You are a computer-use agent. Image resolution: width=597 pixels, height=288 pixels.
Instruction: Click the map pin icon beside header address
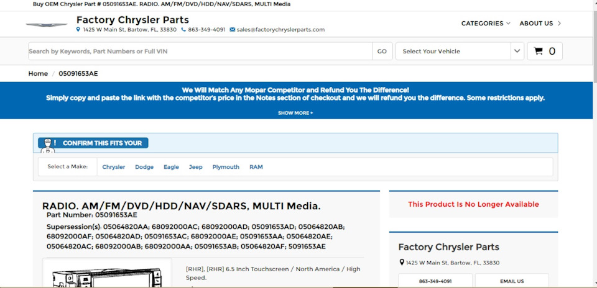tap(78, 29)
